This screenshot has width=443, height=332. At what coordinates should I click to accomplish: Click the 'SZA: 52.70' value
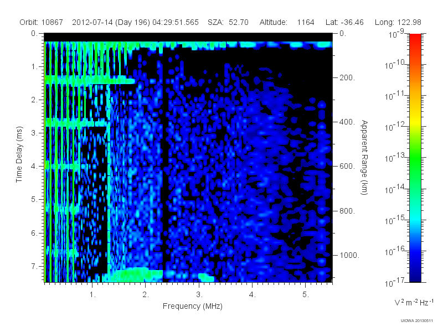[228, 22]
